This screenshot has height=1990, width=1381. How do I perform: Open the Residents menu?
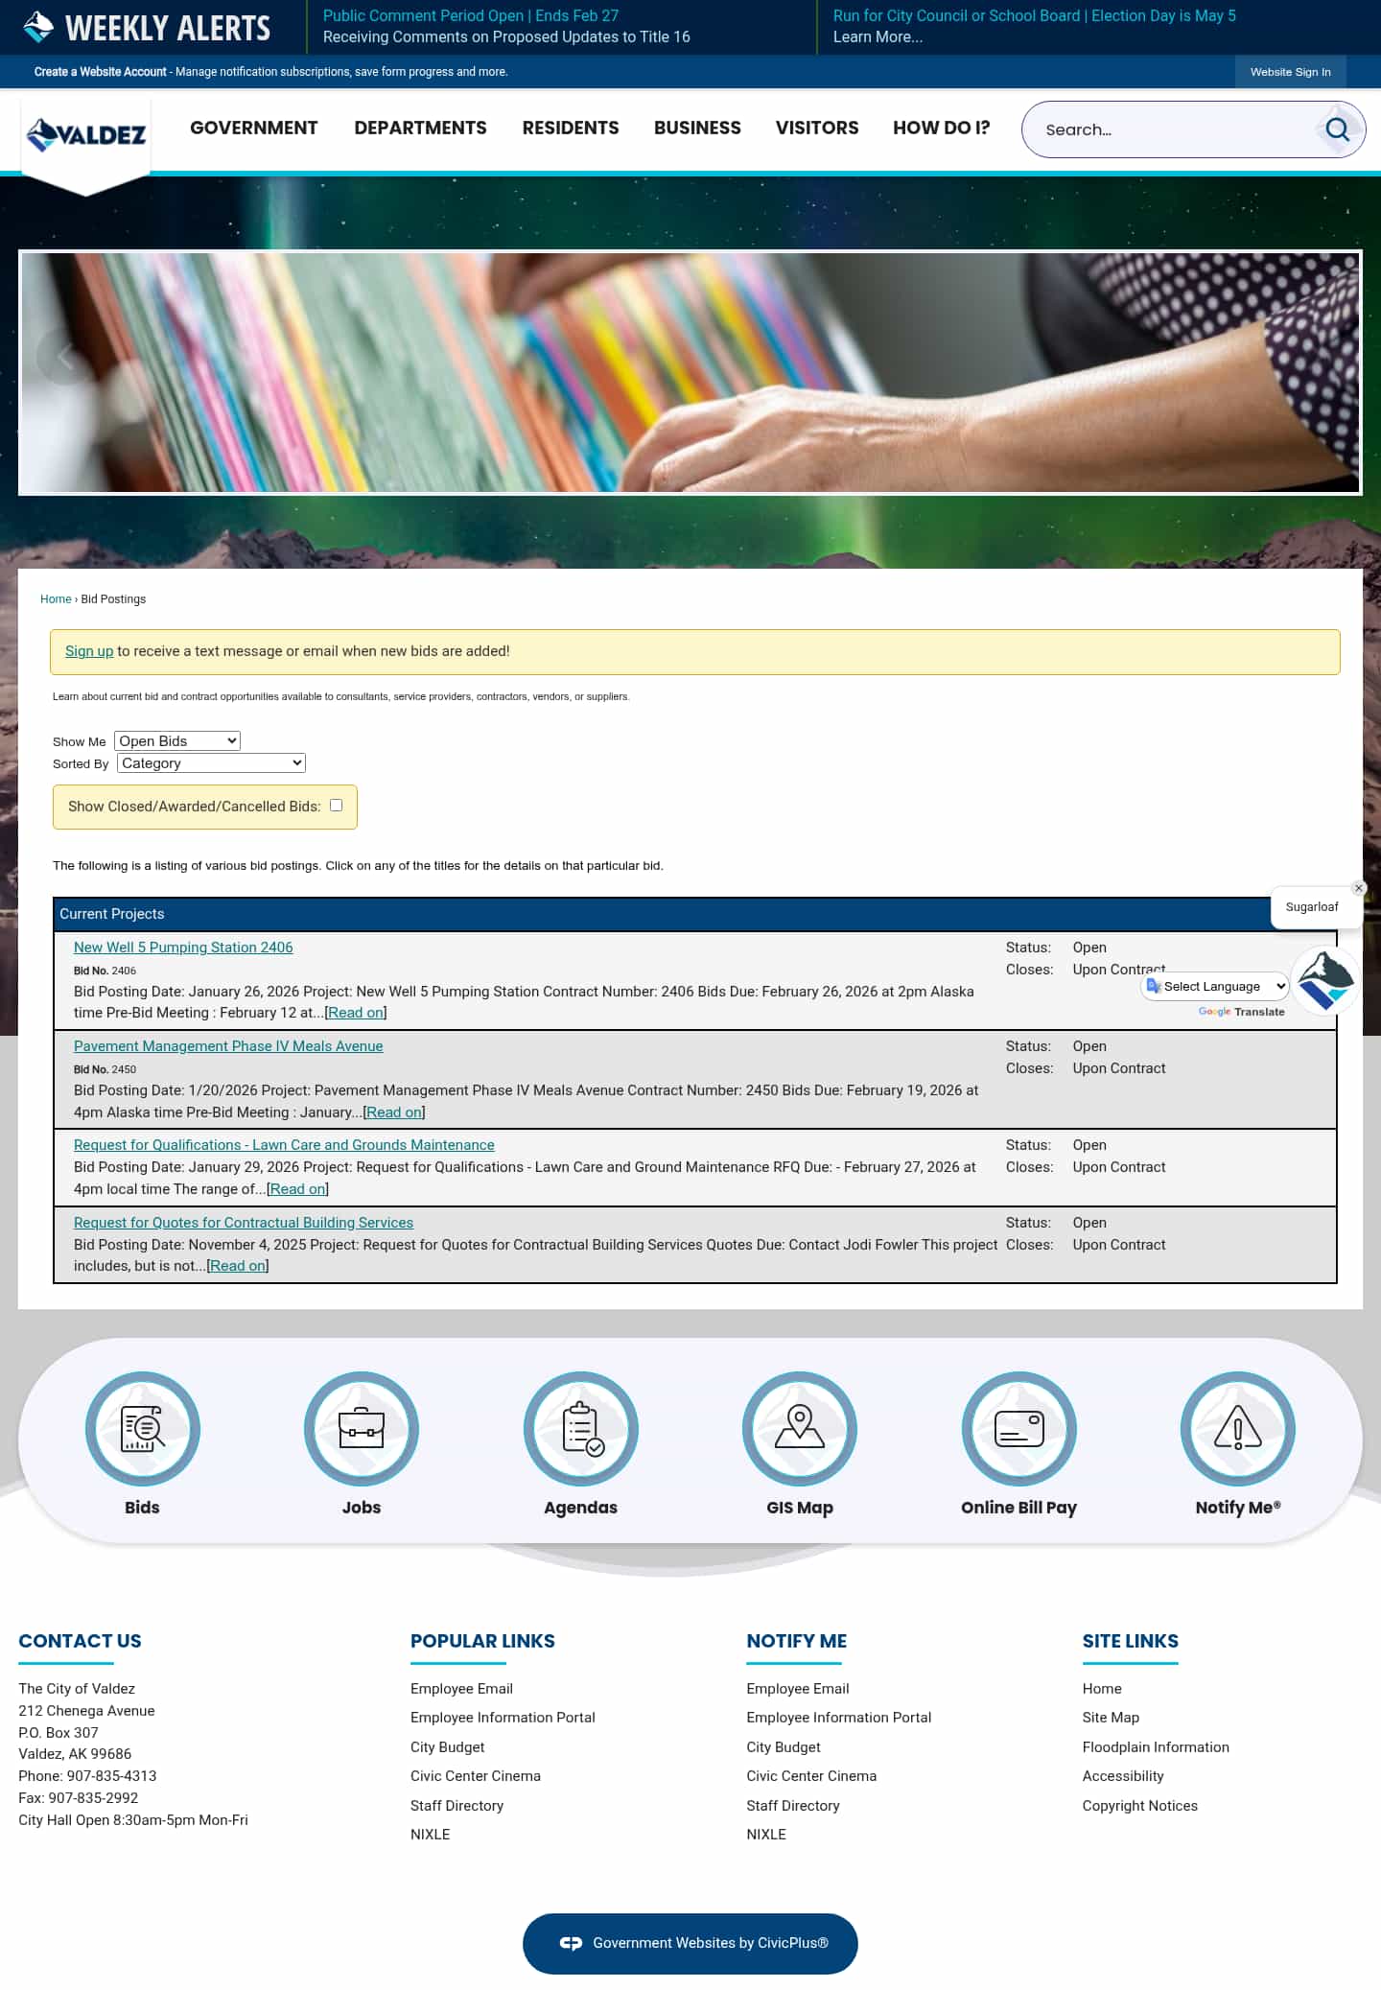coord(571,128)
